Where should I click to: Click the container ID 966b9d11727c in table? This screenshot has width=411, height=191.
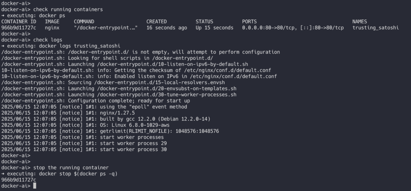coord(18,28)
